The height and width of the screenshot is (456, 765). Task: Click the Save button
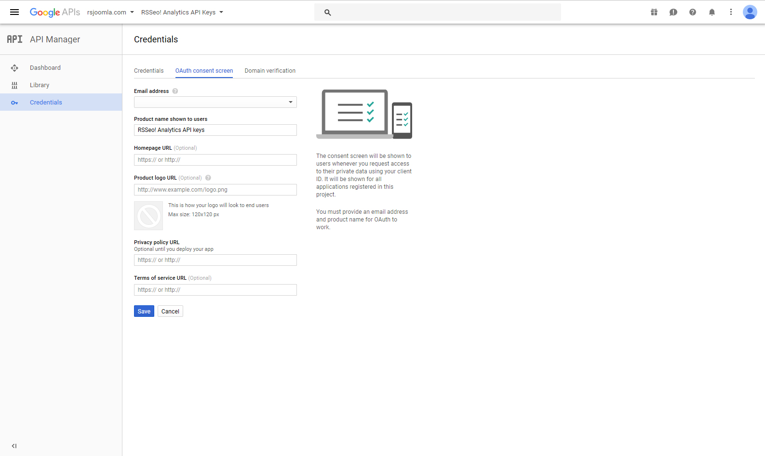[x=144, y=311]
